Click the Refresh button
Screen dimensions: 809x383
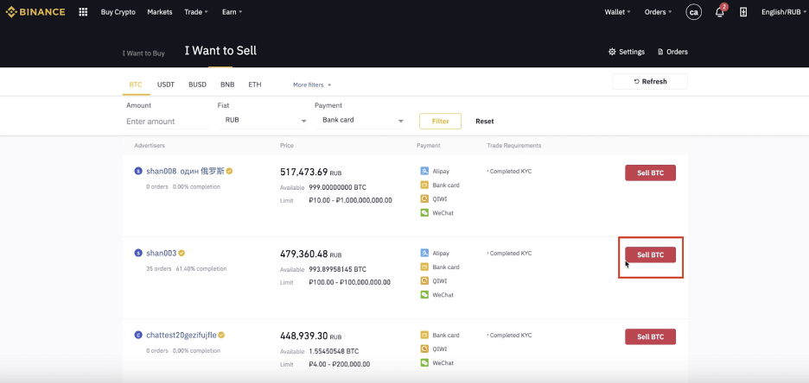point(650,81)
